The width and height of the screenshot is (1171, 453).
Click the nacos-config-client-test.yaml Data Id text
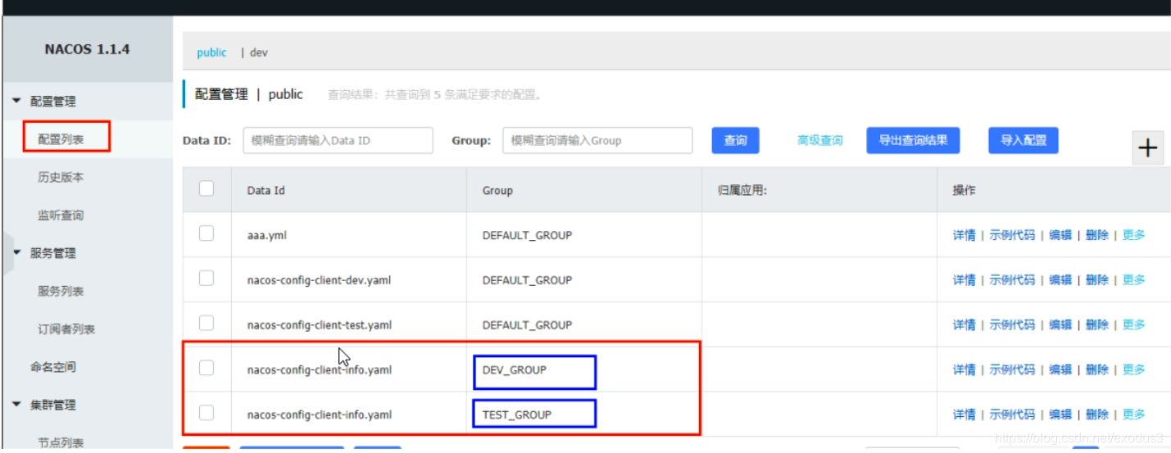tap(320, 325)
